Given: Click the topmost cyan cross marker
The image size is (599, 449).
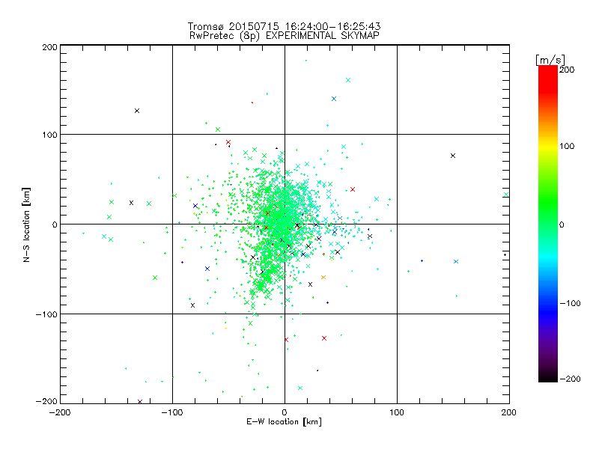Looking at the screenshot, I should coord(348,80).
